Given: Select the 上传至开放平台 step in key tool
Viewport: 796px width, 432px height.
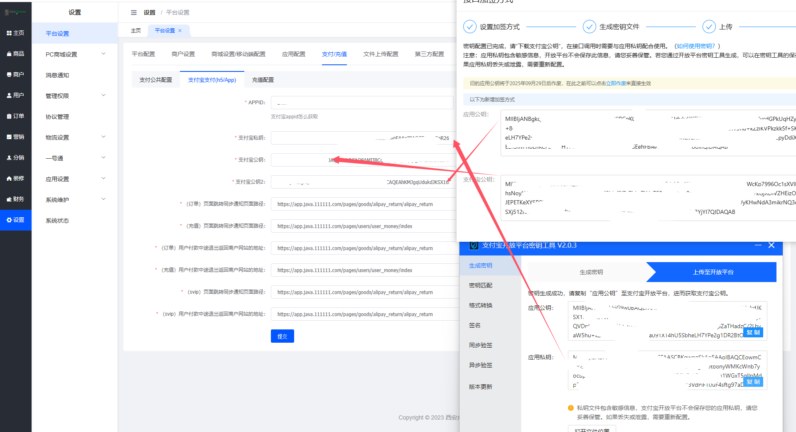Looking at the screenshot, I should [x=713, y=272].
